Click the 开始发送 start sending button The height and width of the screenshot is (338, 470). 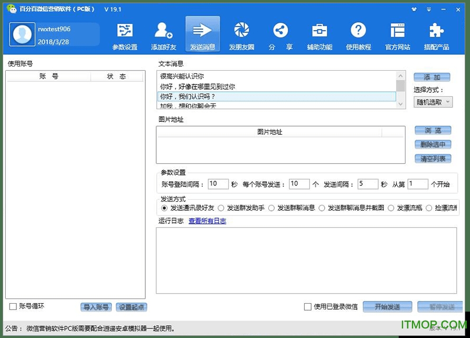pyautogui.click(x=387, y=306)
